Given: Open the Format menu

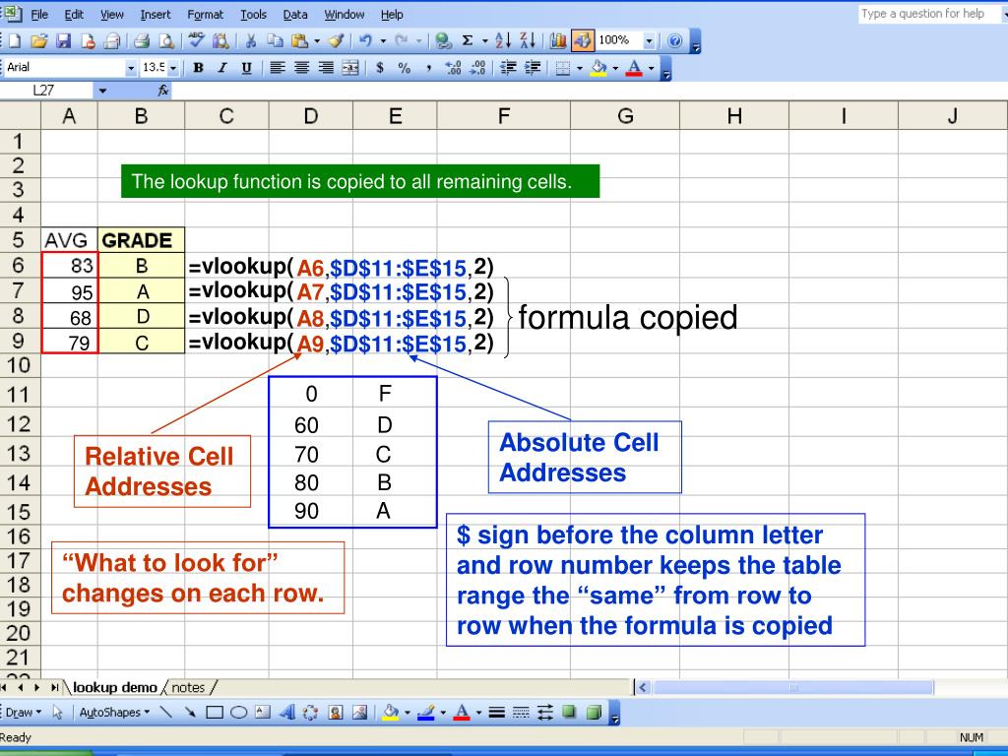Looking at the screenshot, I should click(205, 14).
